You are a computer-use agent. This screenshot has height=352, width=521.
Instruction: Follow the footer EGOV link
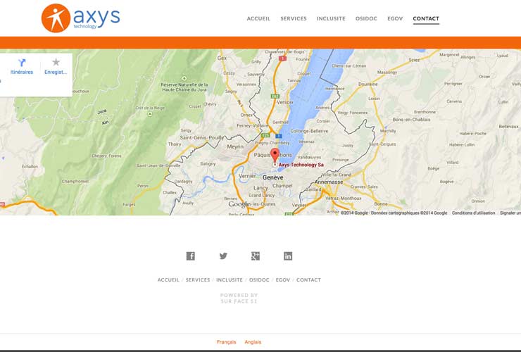tap(283, 280)
